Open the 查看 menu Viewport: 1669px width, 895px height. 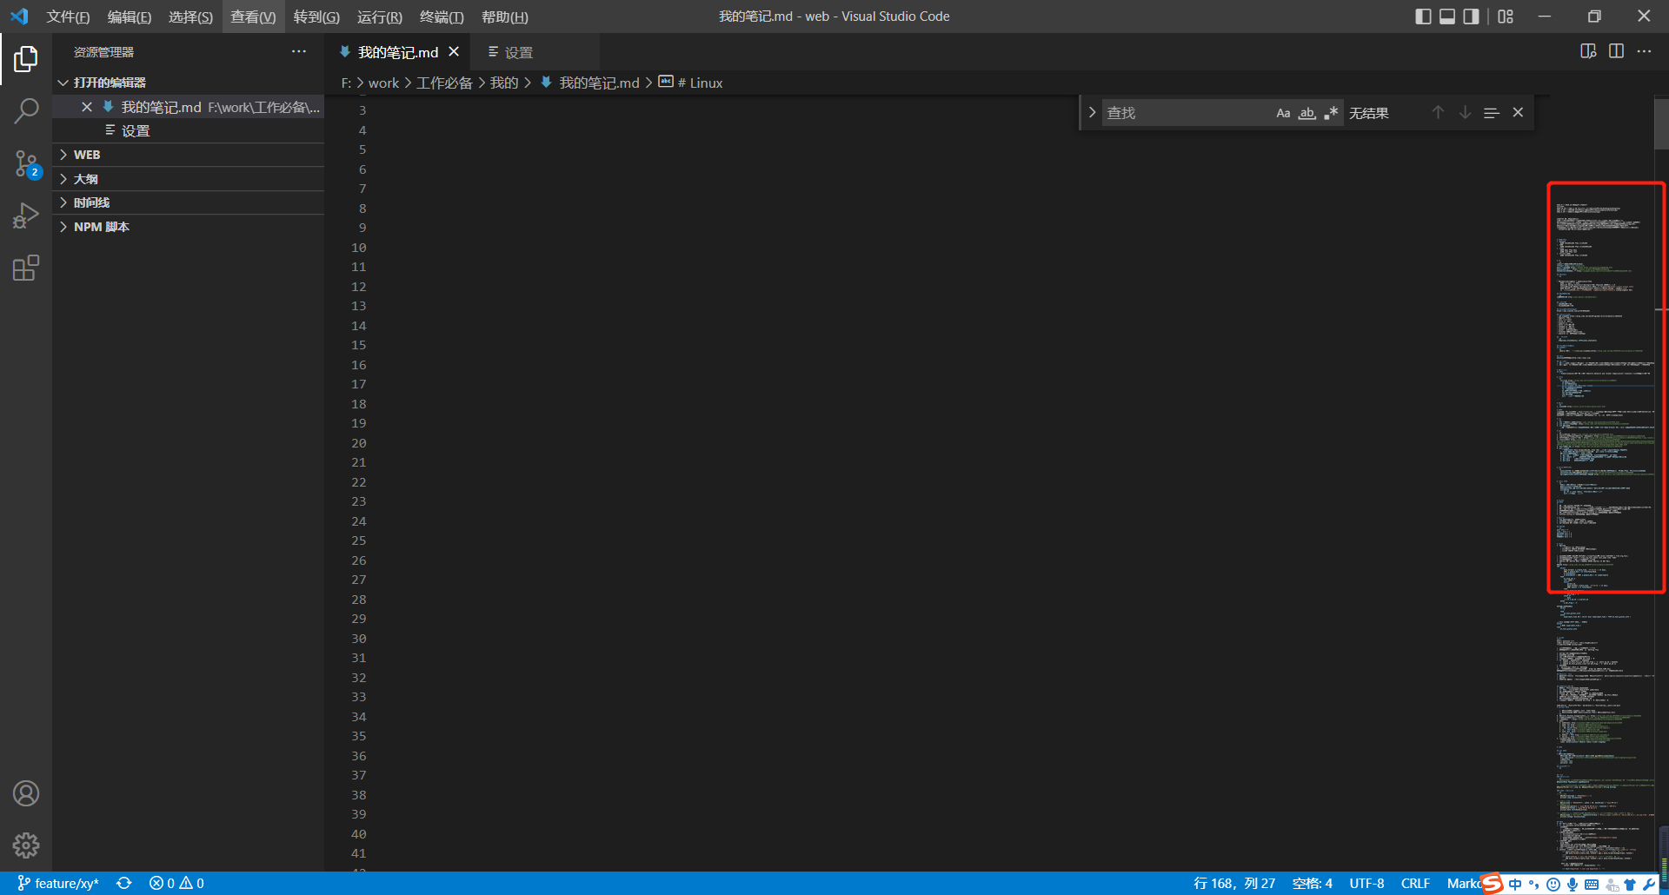click(252, 17)
